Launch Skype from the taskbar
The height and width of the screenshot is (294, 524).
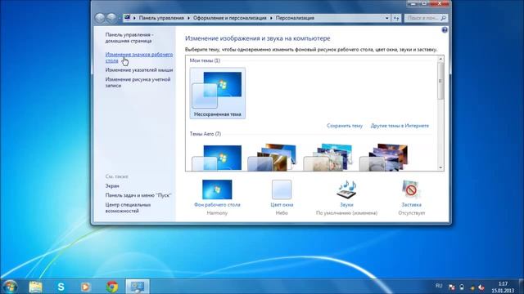pyautogui.click(x=61, y=287)
